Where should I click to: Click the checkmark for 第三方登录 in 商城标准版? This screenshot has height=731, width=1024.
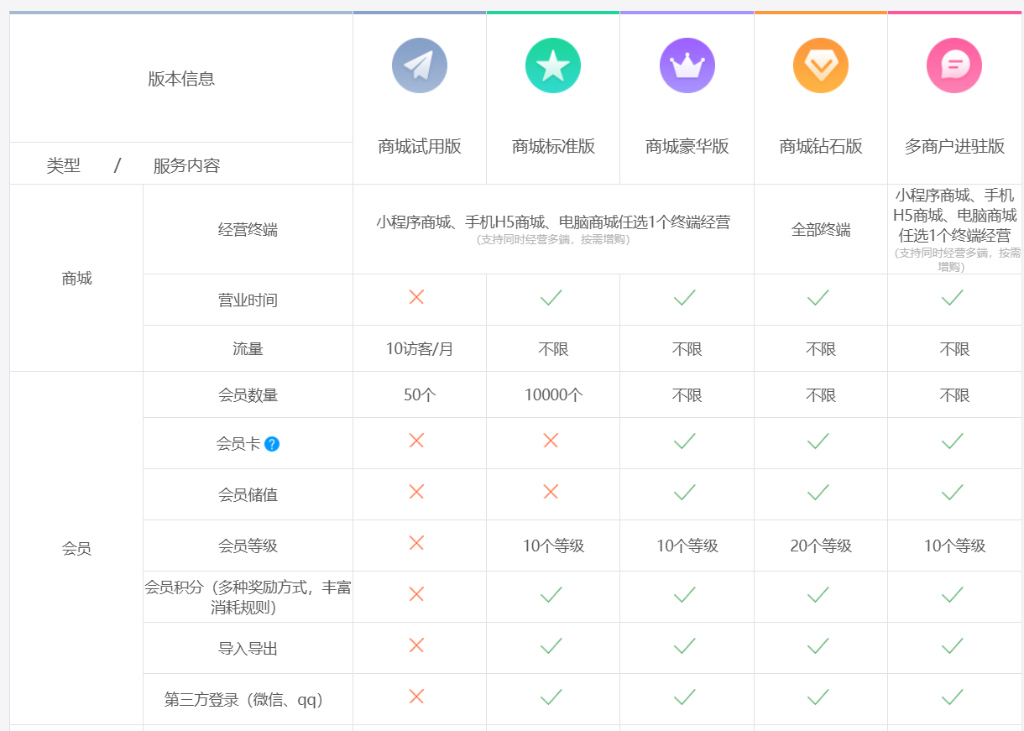tap(551, 697)
